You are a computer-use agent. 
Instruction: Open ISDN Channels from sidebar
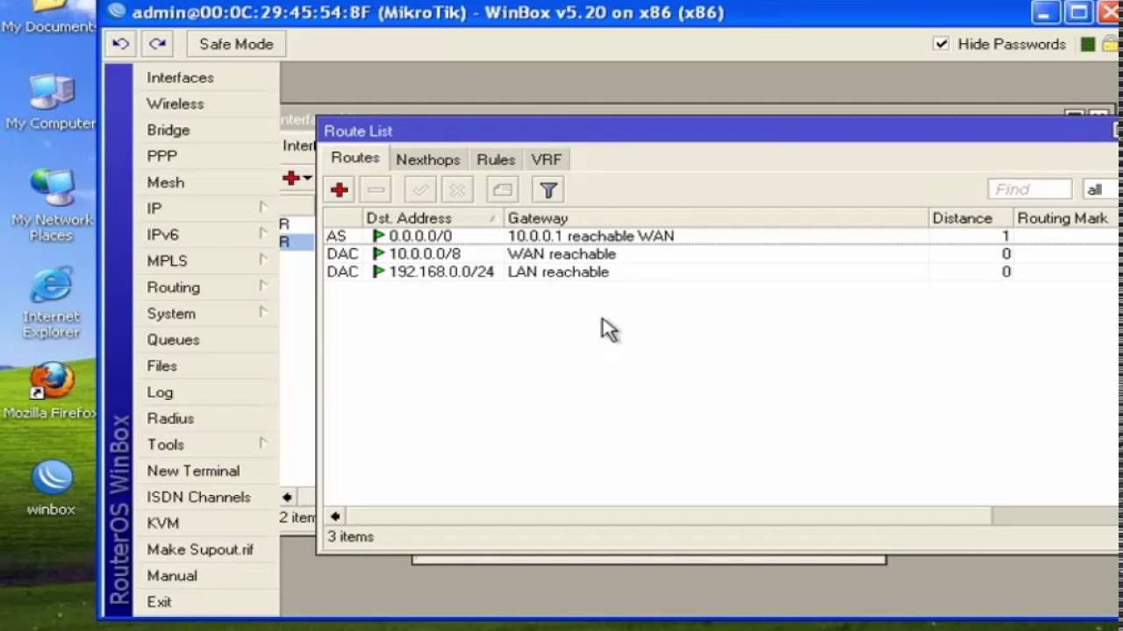pos(199,497)
